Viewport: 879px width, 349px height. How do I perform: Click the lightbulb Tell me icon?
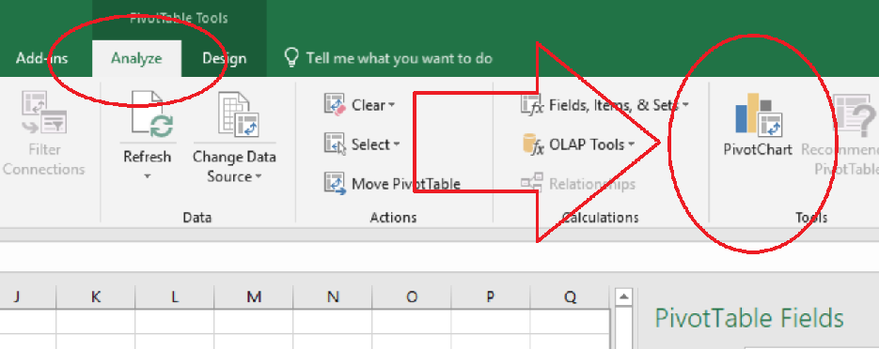click(x=290, y=57)
